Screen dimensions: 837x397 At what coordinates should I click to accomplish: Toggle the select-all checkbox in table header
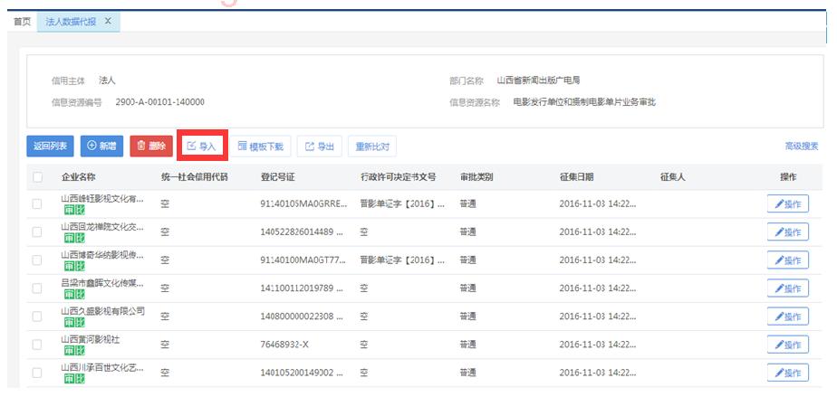(x=37, y=177)
